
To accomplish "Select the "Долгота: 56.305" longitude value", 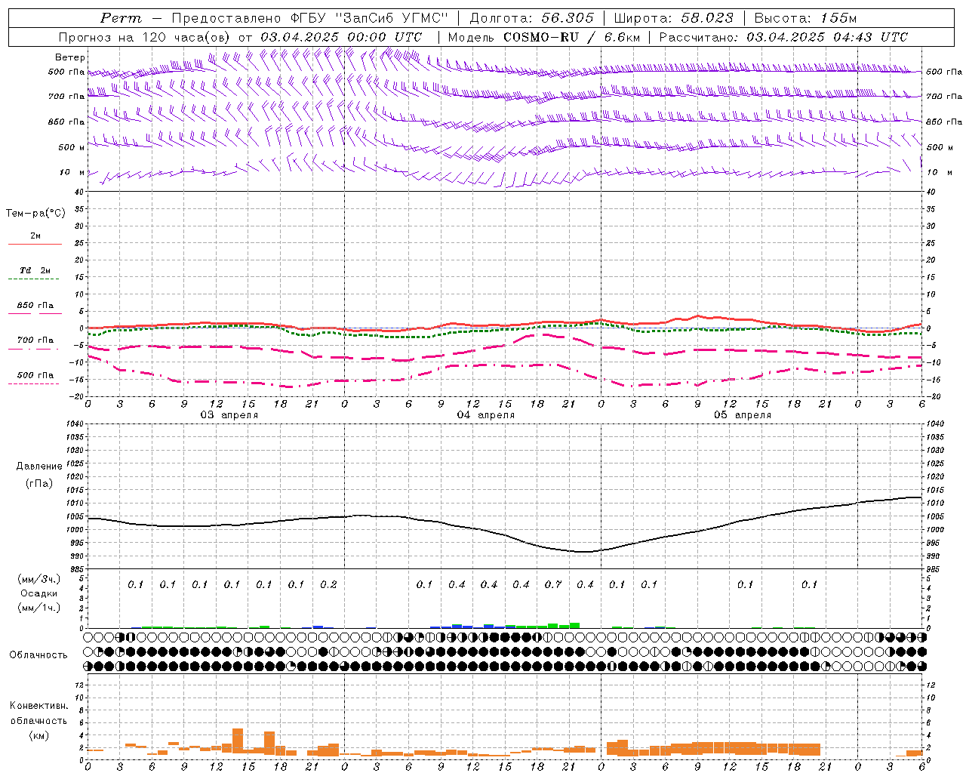I will 532,18.
